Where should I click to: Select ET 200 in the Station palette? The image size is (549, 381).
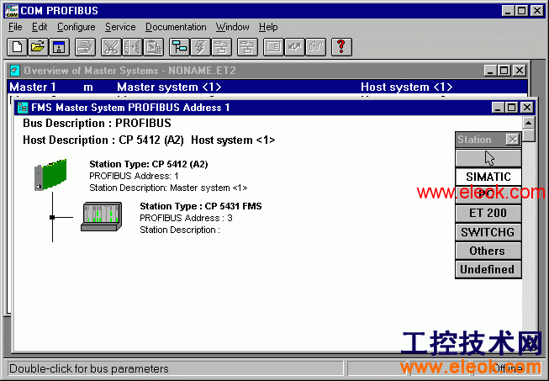pos(488,214)
